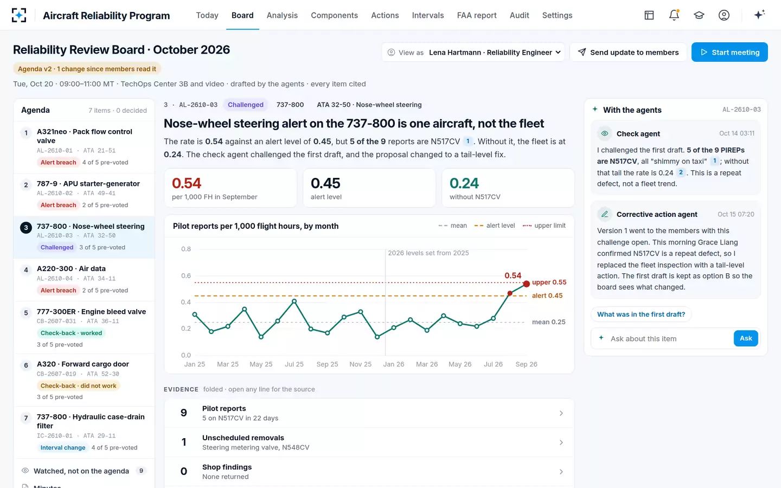Screen dimensions: 781x488
Task: Select agenda item 737-800 Hydraulic case-drain filter
Action: 84,432
